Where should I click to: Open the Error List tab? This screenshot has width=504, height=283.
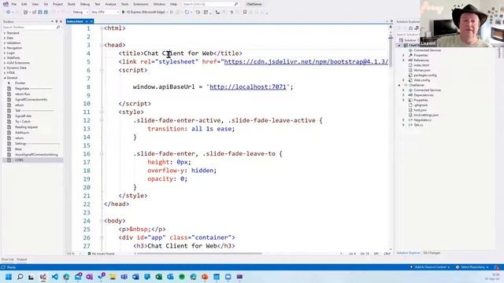tap(7, 259)
